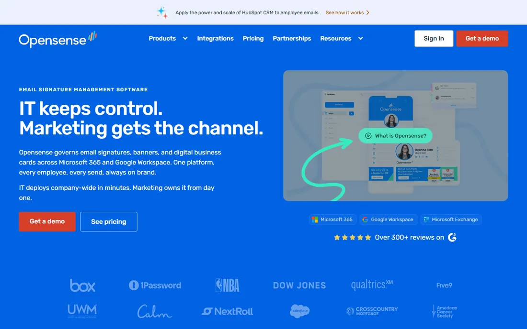Image resolution: width=527 pixels, height=329 pixels.
Task: Click the Over 300+ reviews on text
Action: [409, 238]
